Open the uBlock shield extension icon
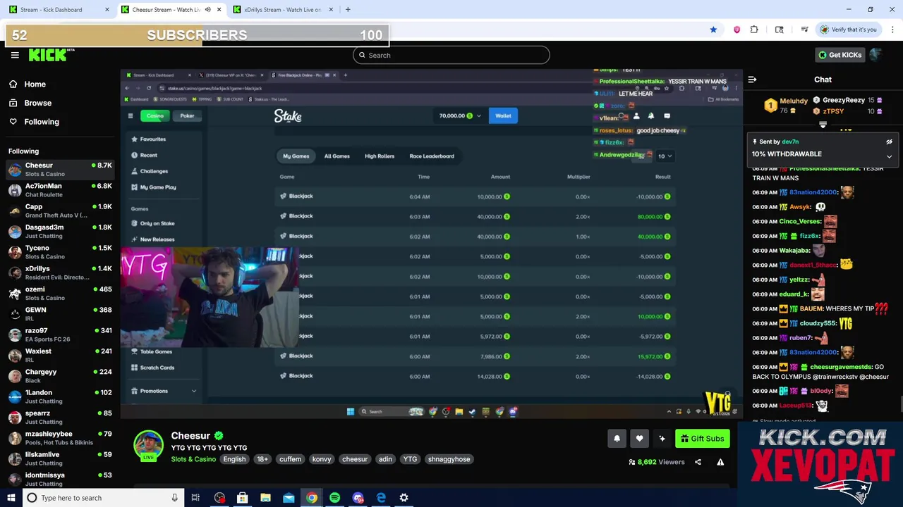 [x=737, y=30]
